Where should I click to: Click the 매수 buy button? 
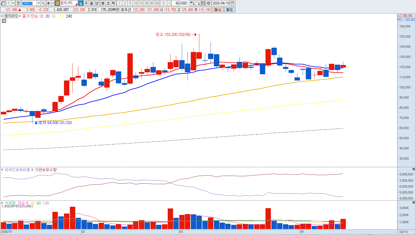[x=218, y=10]
